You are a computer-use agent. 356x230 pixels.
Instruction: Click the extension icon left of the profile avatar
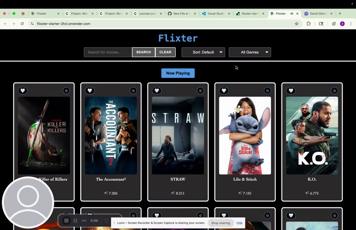334,24
